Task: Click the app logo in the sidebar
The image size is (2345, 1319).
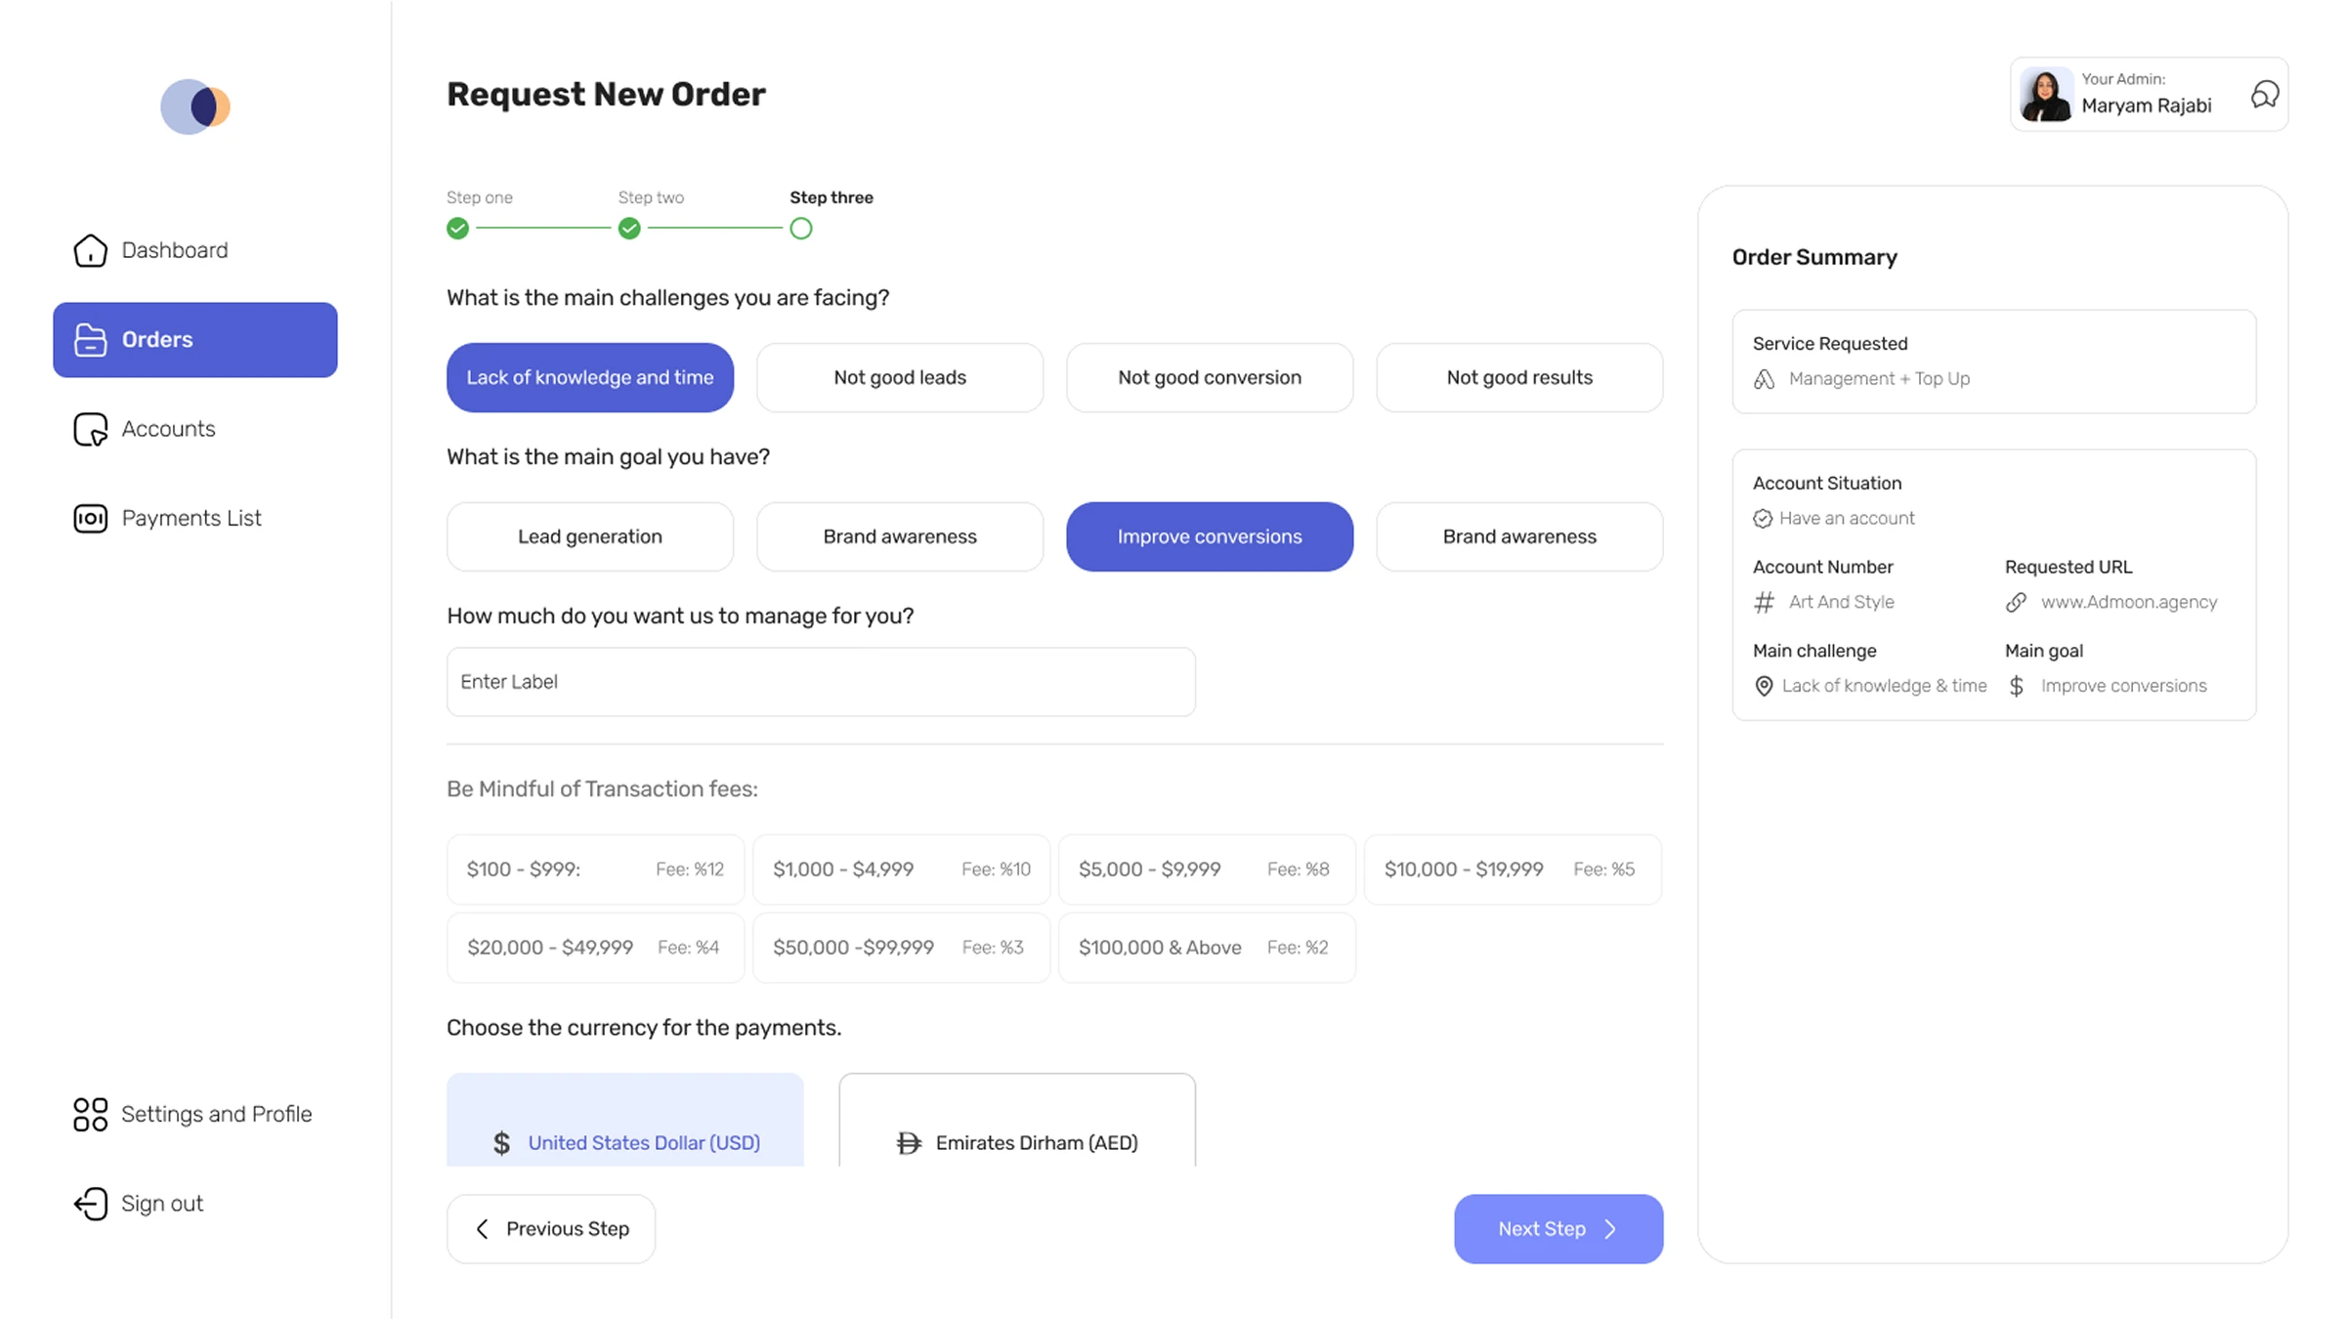Action: click(x=195, y=106)
